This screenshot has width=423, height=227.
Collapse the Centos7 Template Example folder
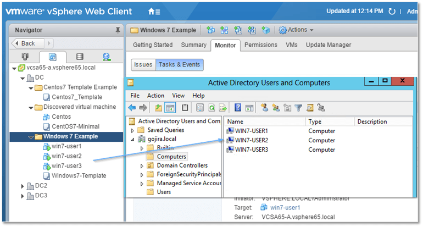(x=31, y=88)
